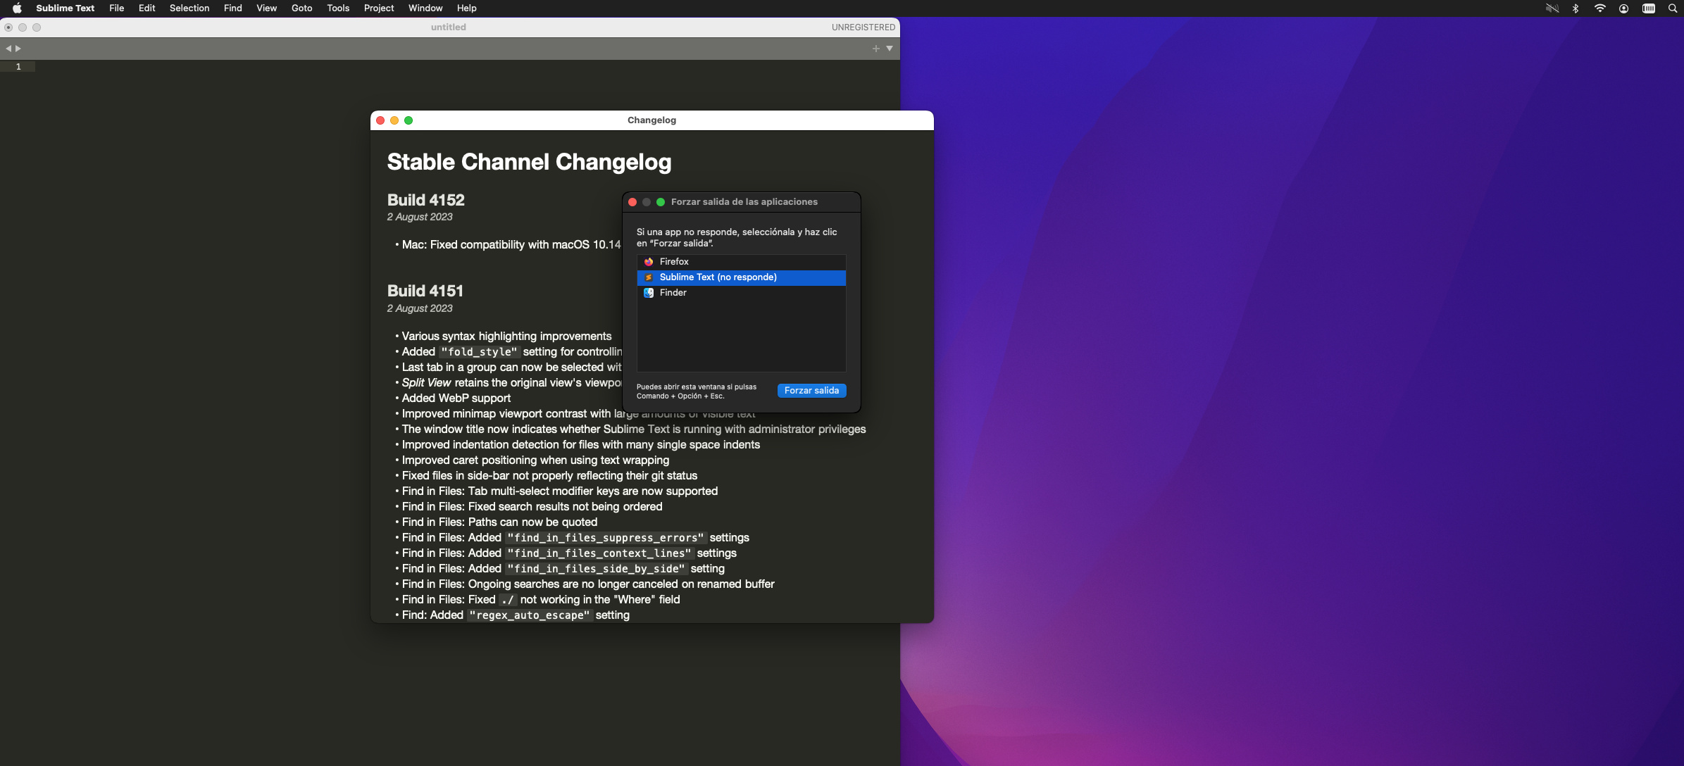Open the Tools menu
The width and height of the screenshot is (1684, 766).
pyautogui.click(x=338, y=8)
